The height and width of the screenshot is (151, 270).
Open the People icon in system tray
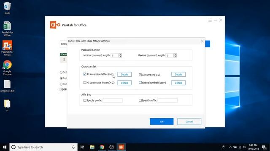point(223,147)
